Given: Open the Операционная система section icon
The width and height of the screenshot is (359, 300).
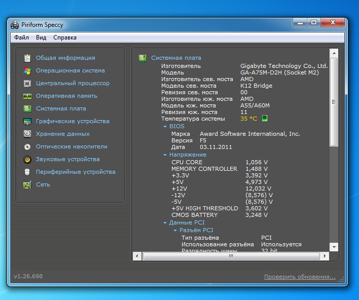Looking at the screenshot, I should 27,70.
